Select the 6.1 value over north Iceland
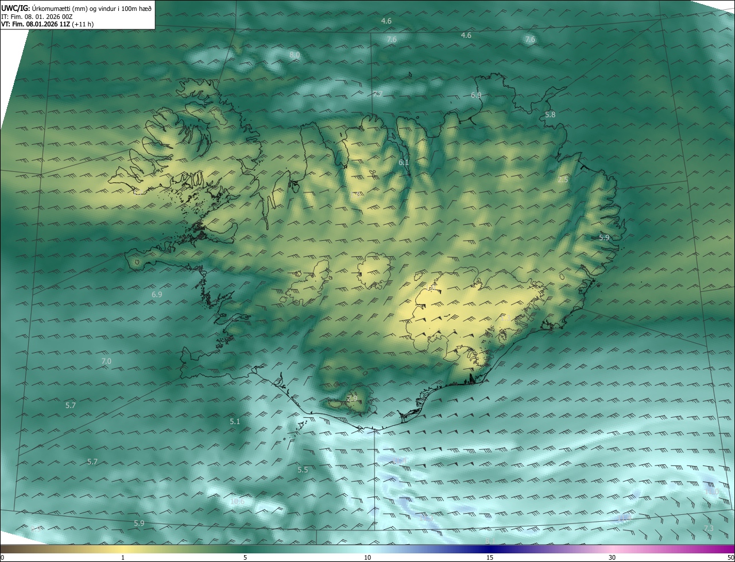This screenshot has width=735, height=562. point(404,163)
